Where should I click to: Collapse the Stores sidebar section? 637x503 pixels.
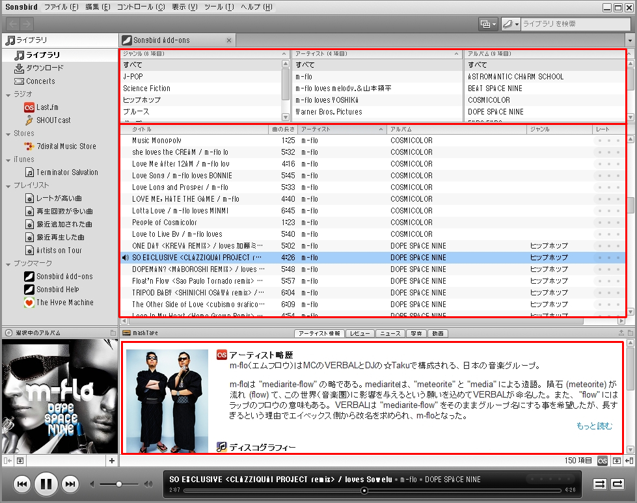click(8, 134)
